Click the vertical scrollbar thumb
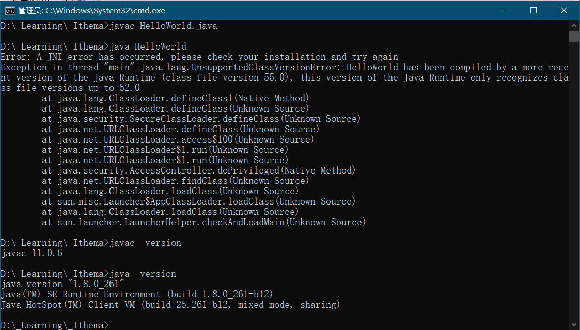580x330 pixels. (574, 36)
